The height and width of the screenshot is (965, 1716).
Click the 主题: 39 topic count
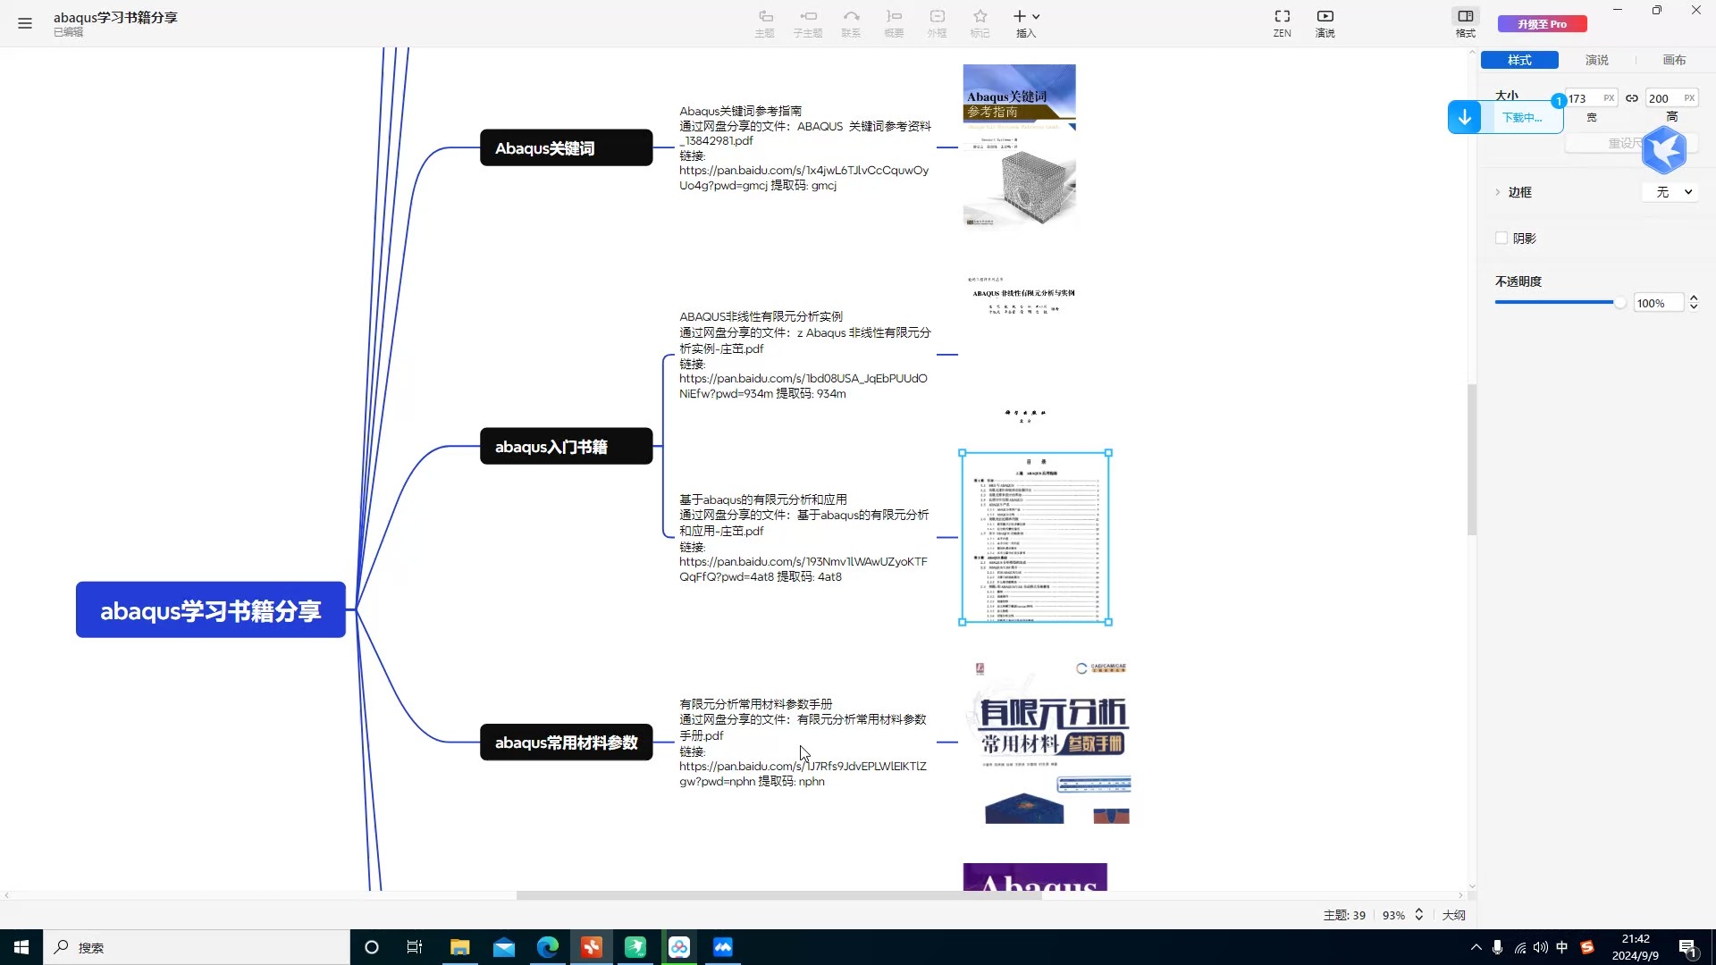click(x=1344, y=915)
